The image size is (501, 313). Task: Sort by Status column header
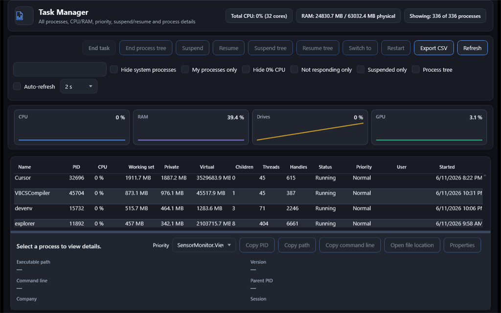point(325,167)
